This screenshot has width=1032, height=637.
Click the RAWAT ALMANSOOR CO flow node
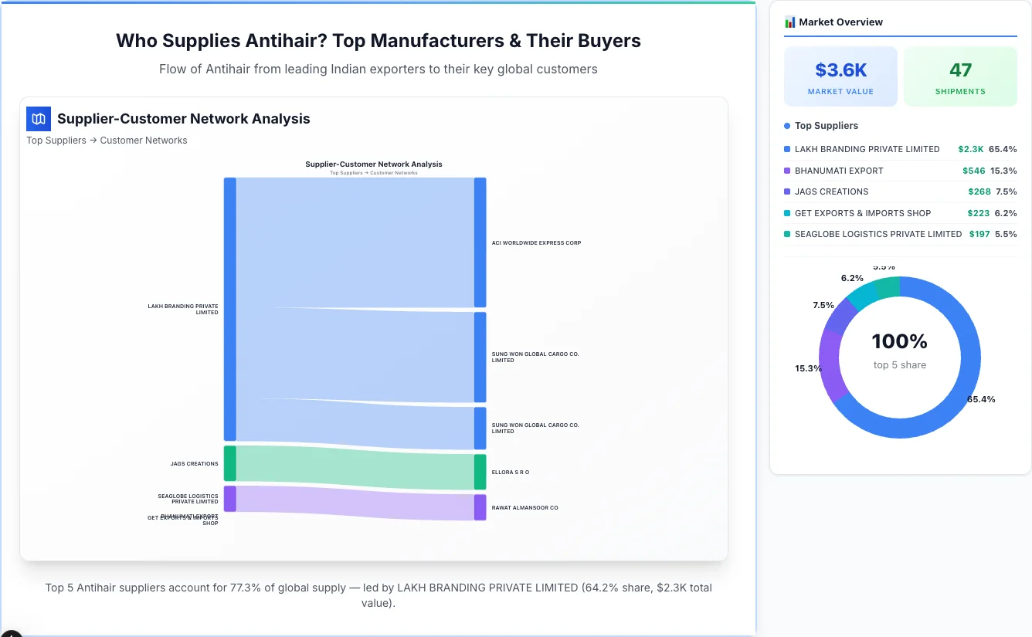pyautogui.click(x=480, y=507)
